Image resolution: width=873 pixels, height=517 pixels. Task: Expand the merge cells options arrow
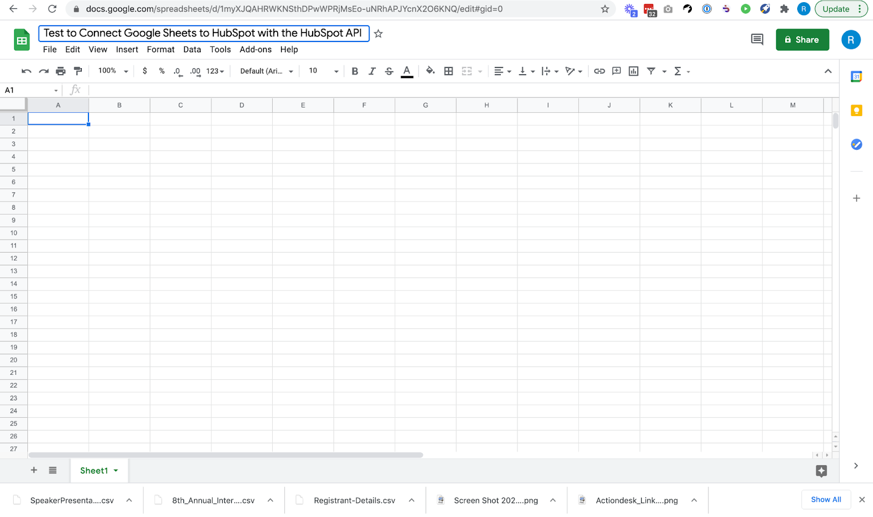click(480, 71)
